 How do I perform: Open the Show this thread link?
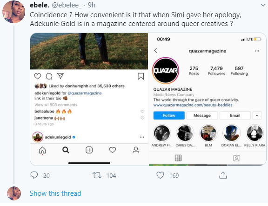click(x=55, y=193)
